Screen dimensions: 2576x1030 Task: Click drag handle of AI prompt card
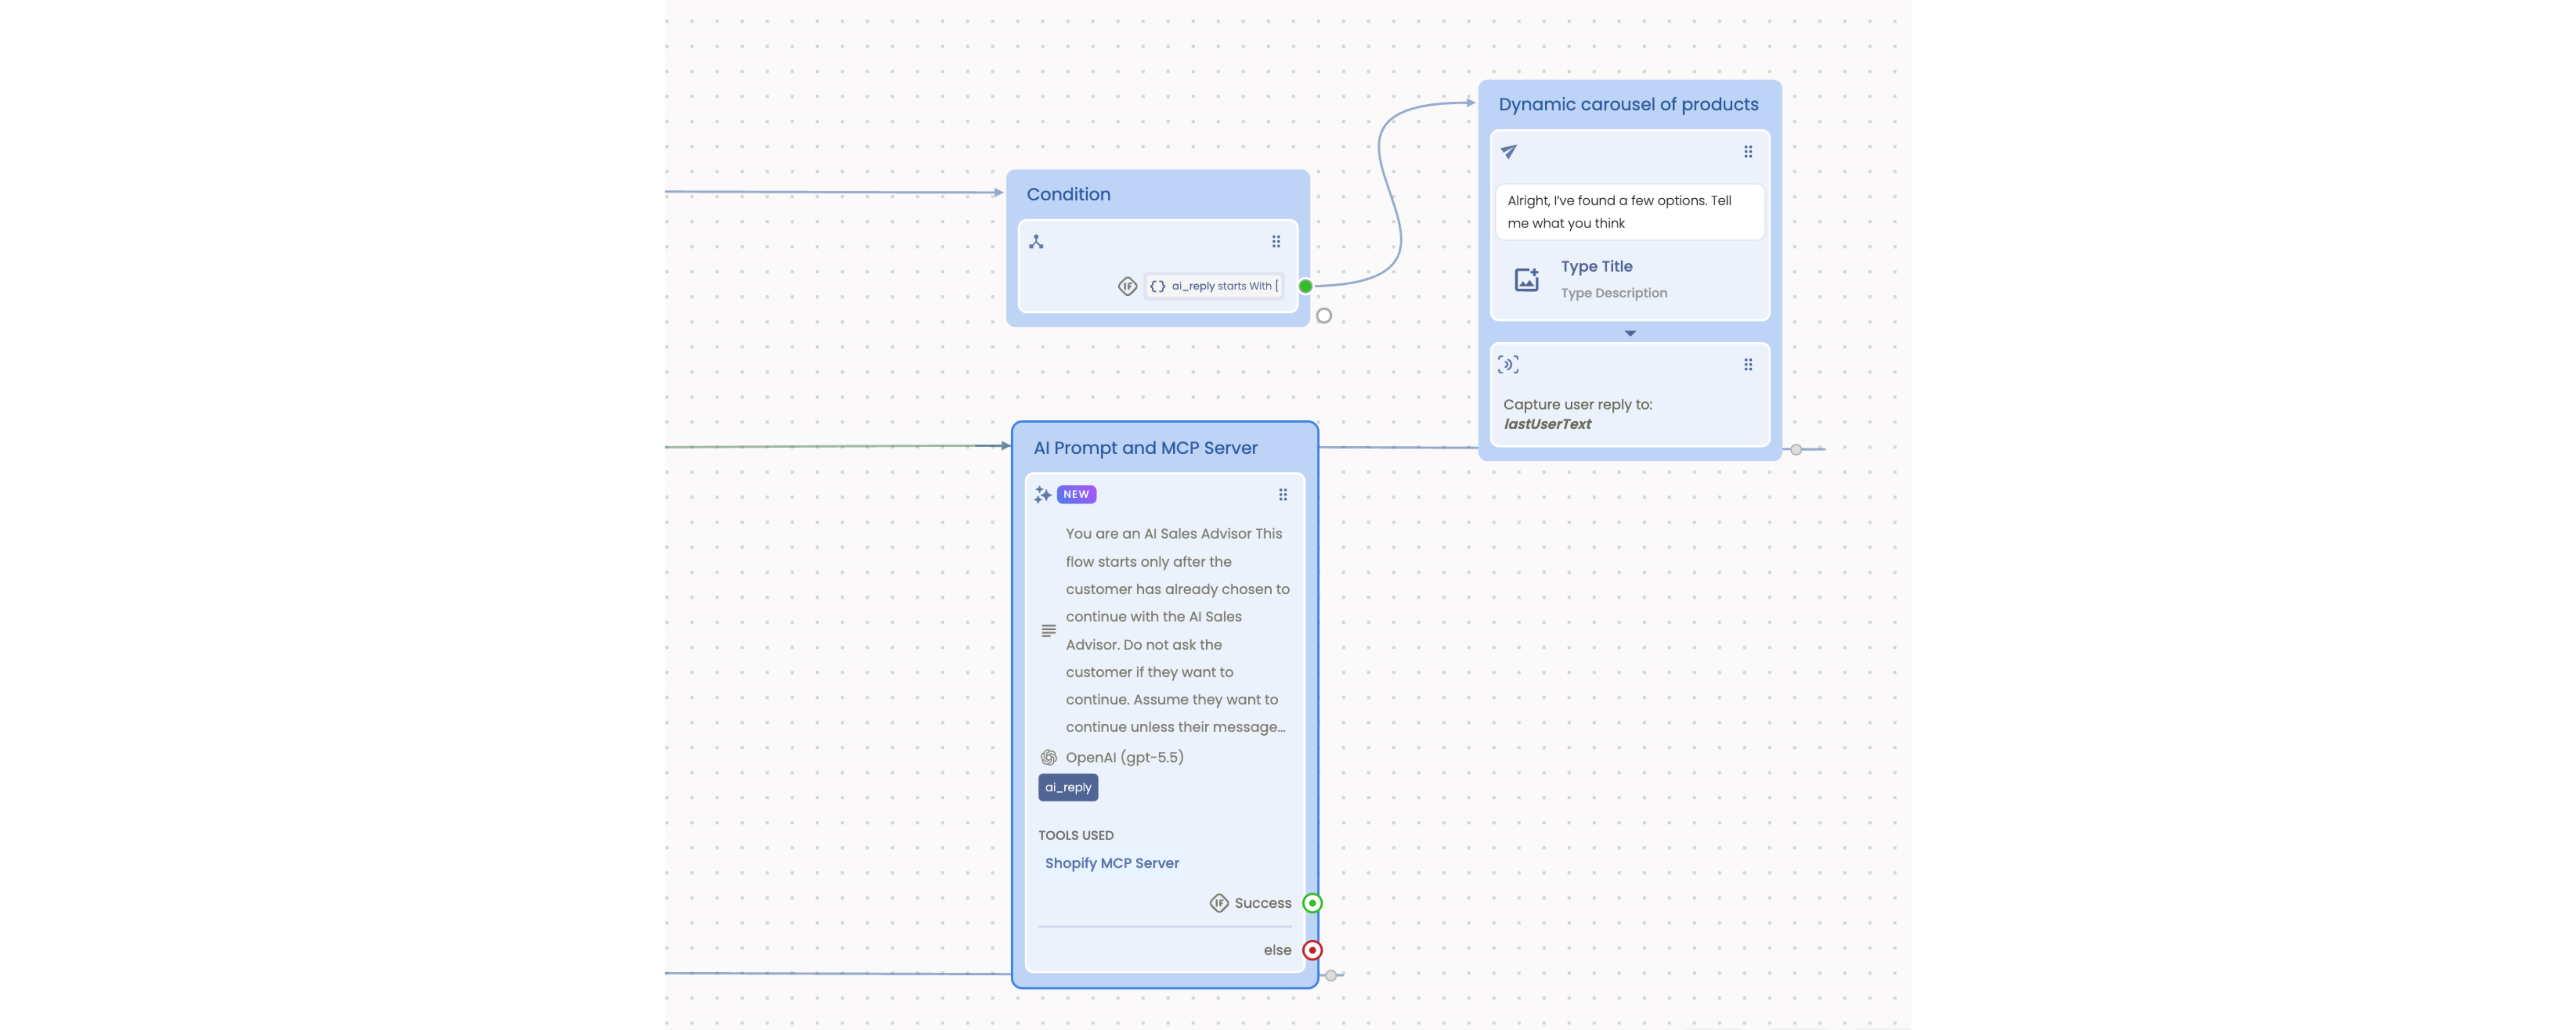(1283, 495)
